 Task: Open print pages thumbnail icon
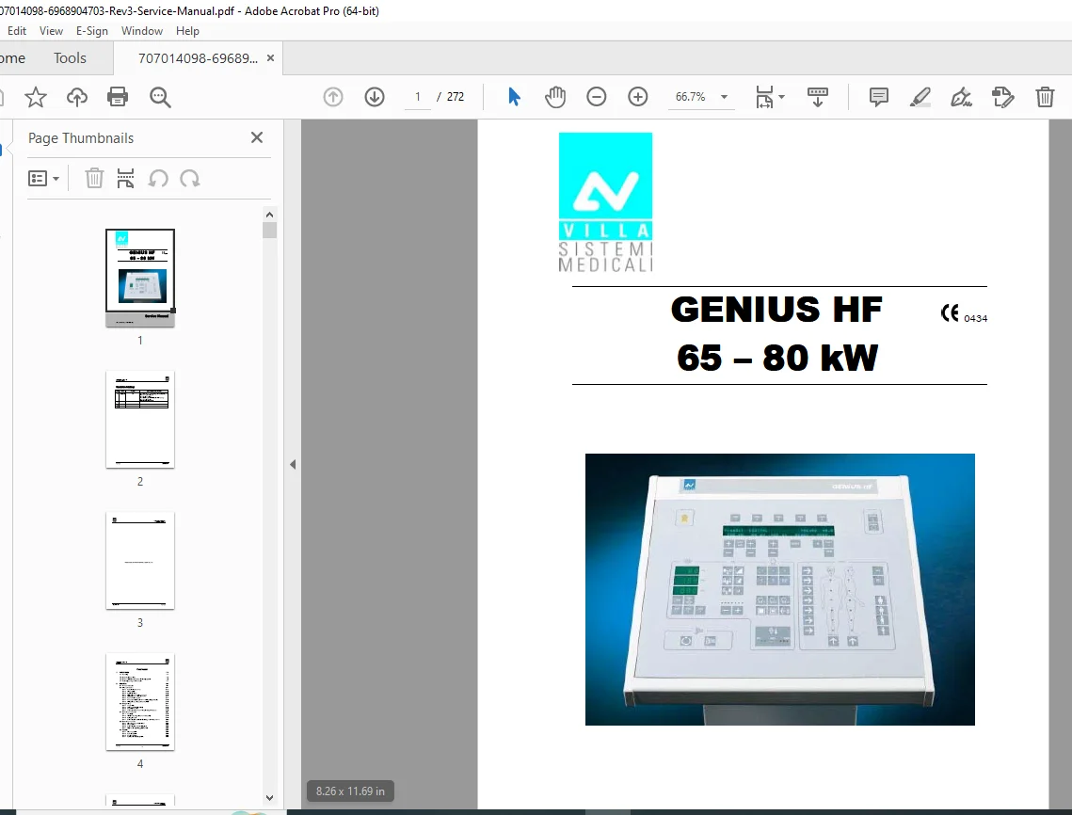126,179
